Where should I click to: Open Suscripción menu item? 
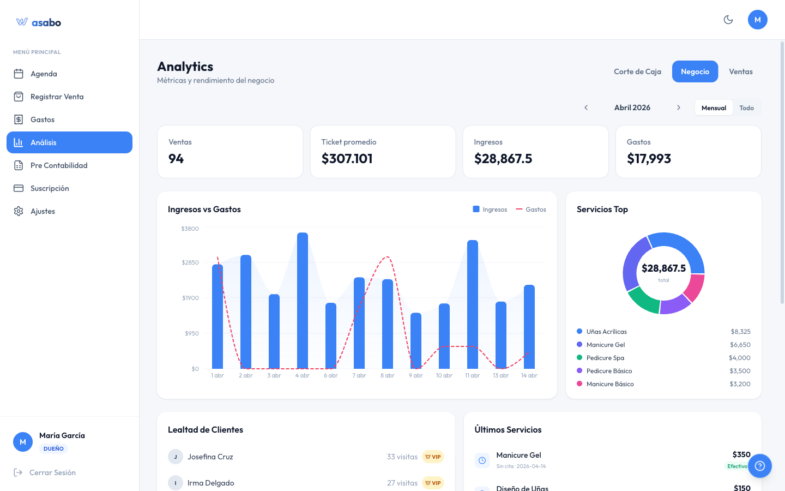pos(69,188)
